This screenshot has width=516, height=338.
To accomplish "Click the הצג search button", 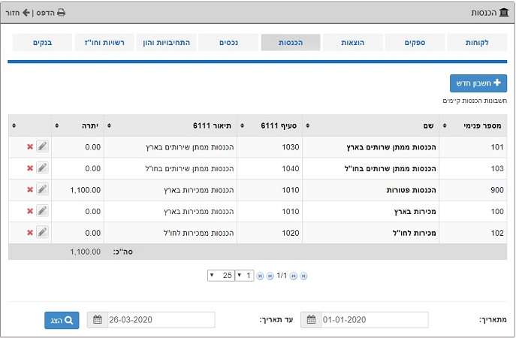I will pyautogui.click(x=62, y=320).
